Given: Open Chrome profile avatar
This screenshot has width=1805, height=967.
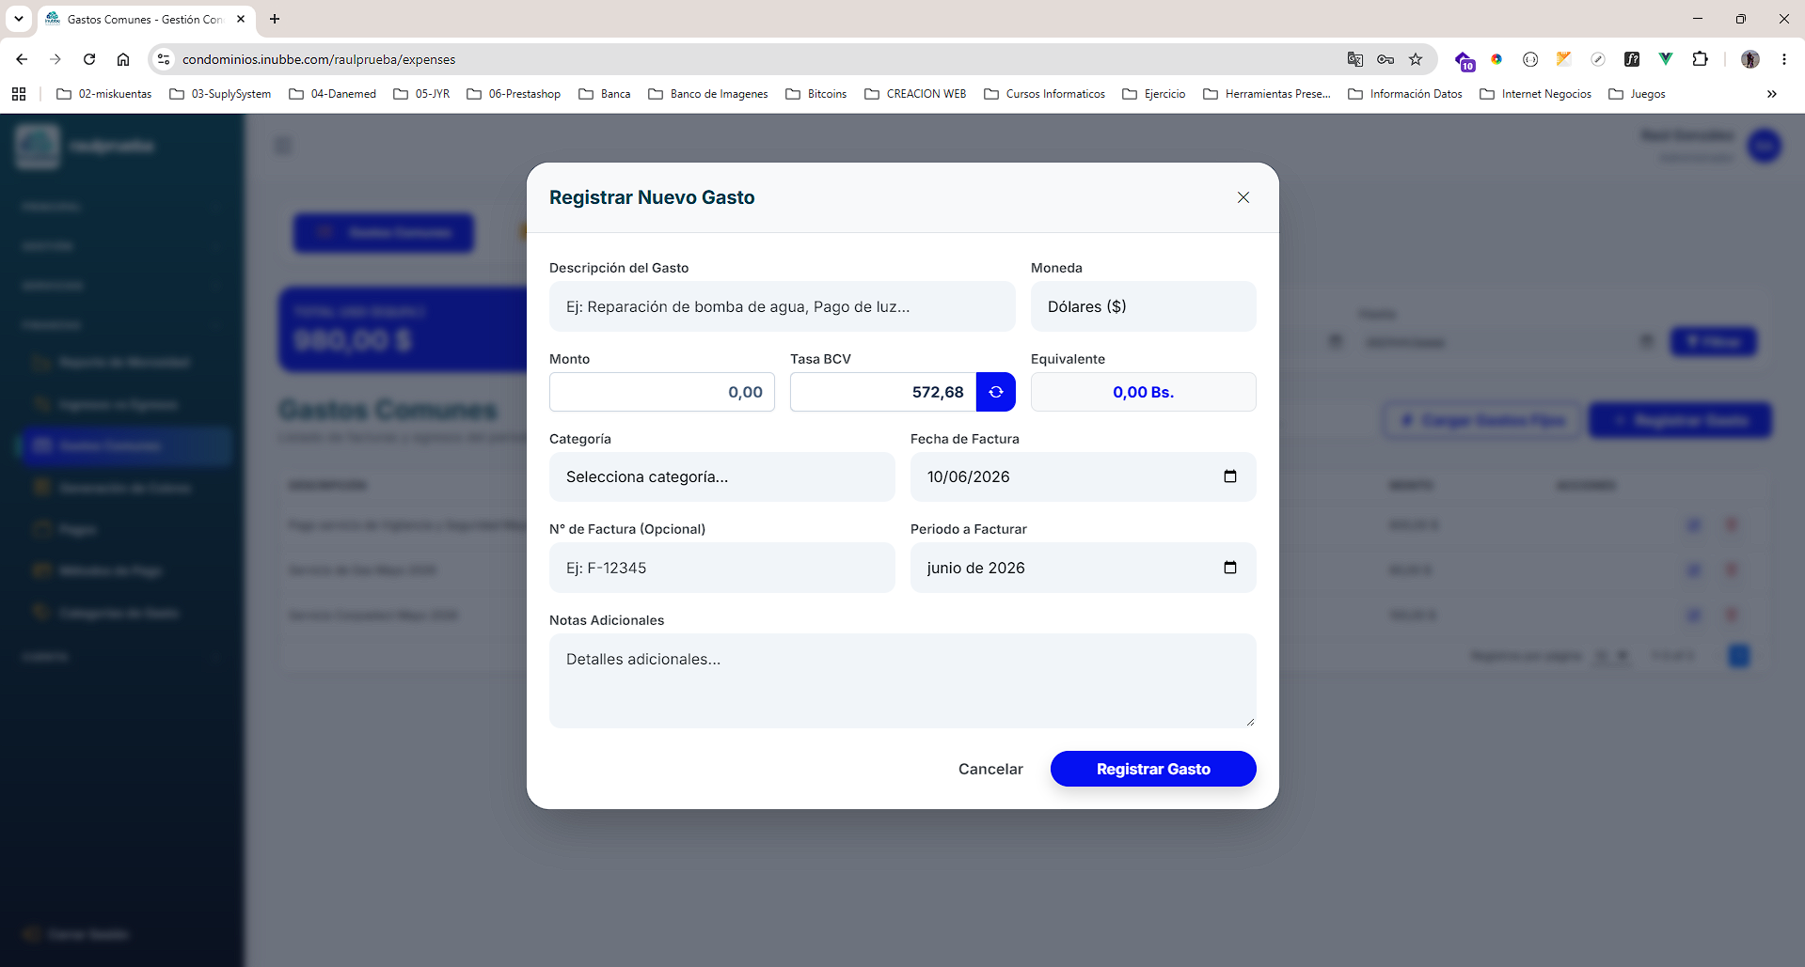Looking at the screenshot, I should (x=1750, y=59).
